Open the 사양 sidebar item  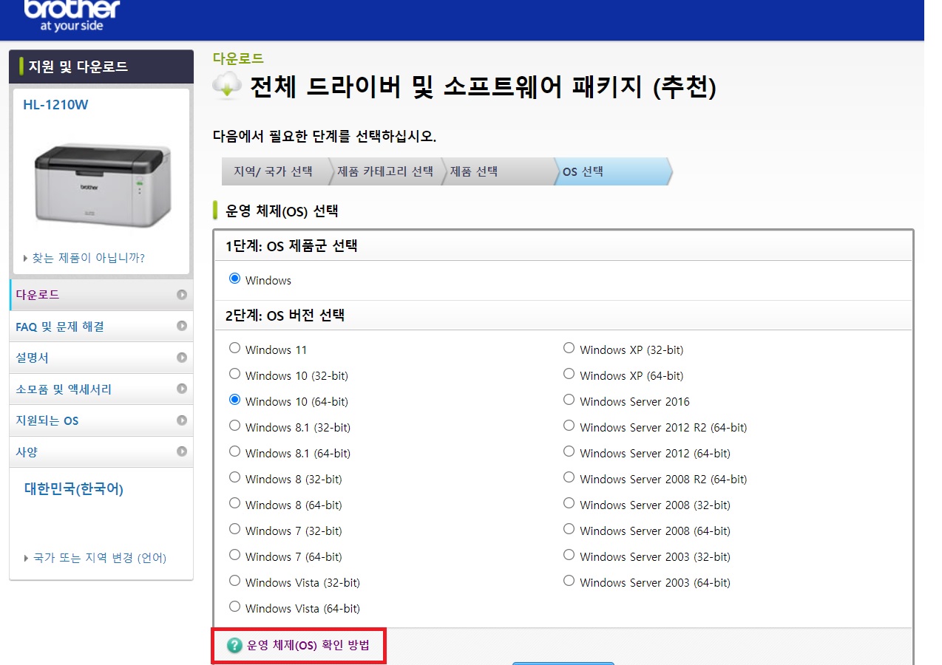[x=101, y=451]
